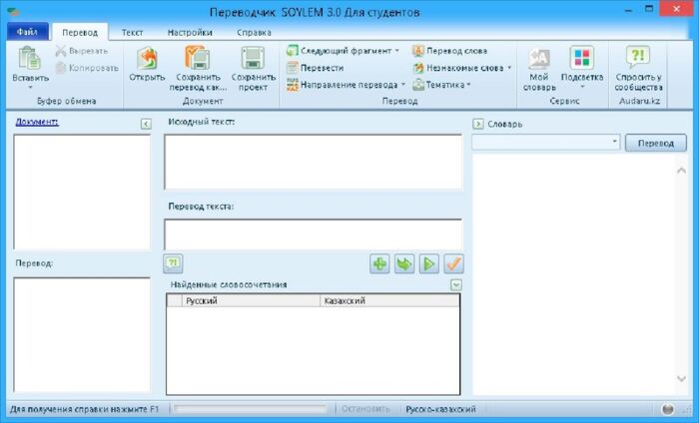This screenshot has height=423, width=699.
Task: Open the Файл menu
Action: [x=26, y=32]
